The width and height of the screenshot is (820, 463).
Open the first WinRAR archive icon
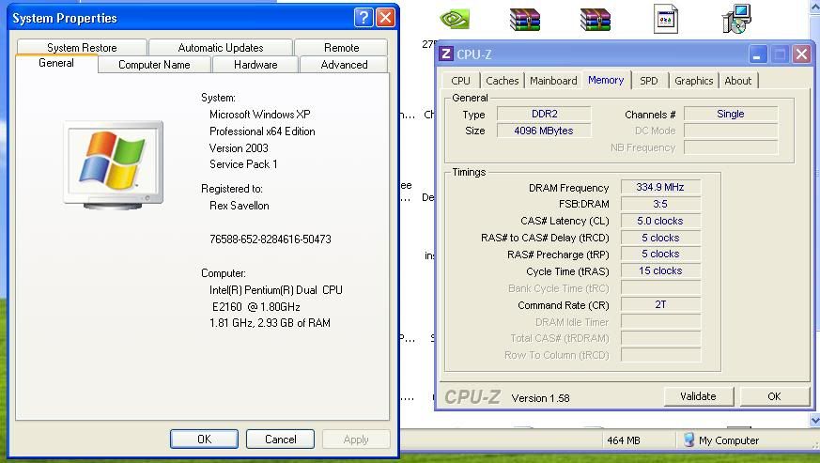click(x=524, y=20)
